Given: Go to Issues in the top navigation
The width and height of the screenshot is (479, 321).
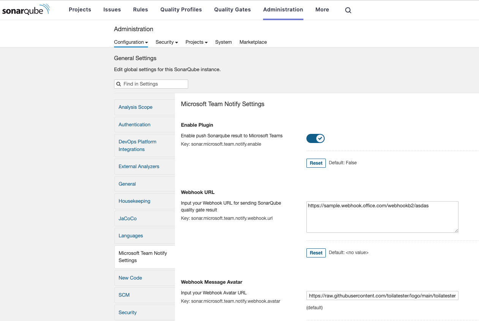Looking at the screenshot, I should pos(112,10).
